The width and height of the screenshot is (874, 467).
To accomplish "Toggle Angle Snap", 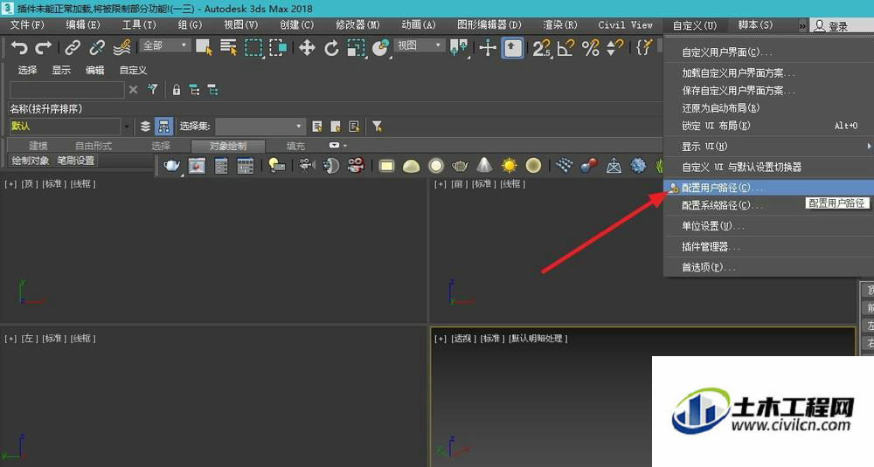I will [x=565, y=48].
